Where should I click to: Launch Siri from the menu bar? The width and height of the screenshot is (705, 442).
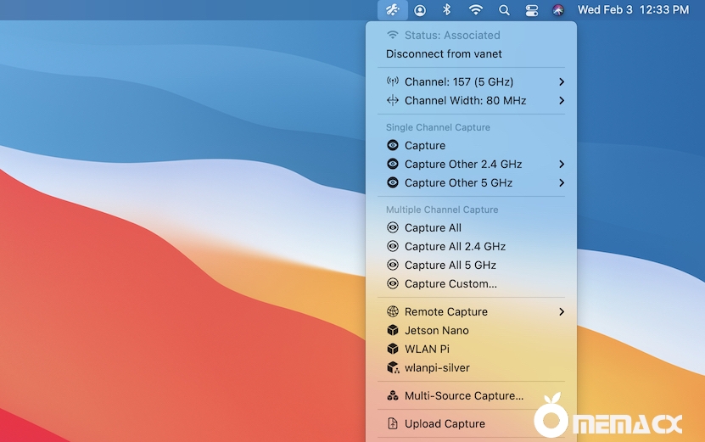point(558,10)
